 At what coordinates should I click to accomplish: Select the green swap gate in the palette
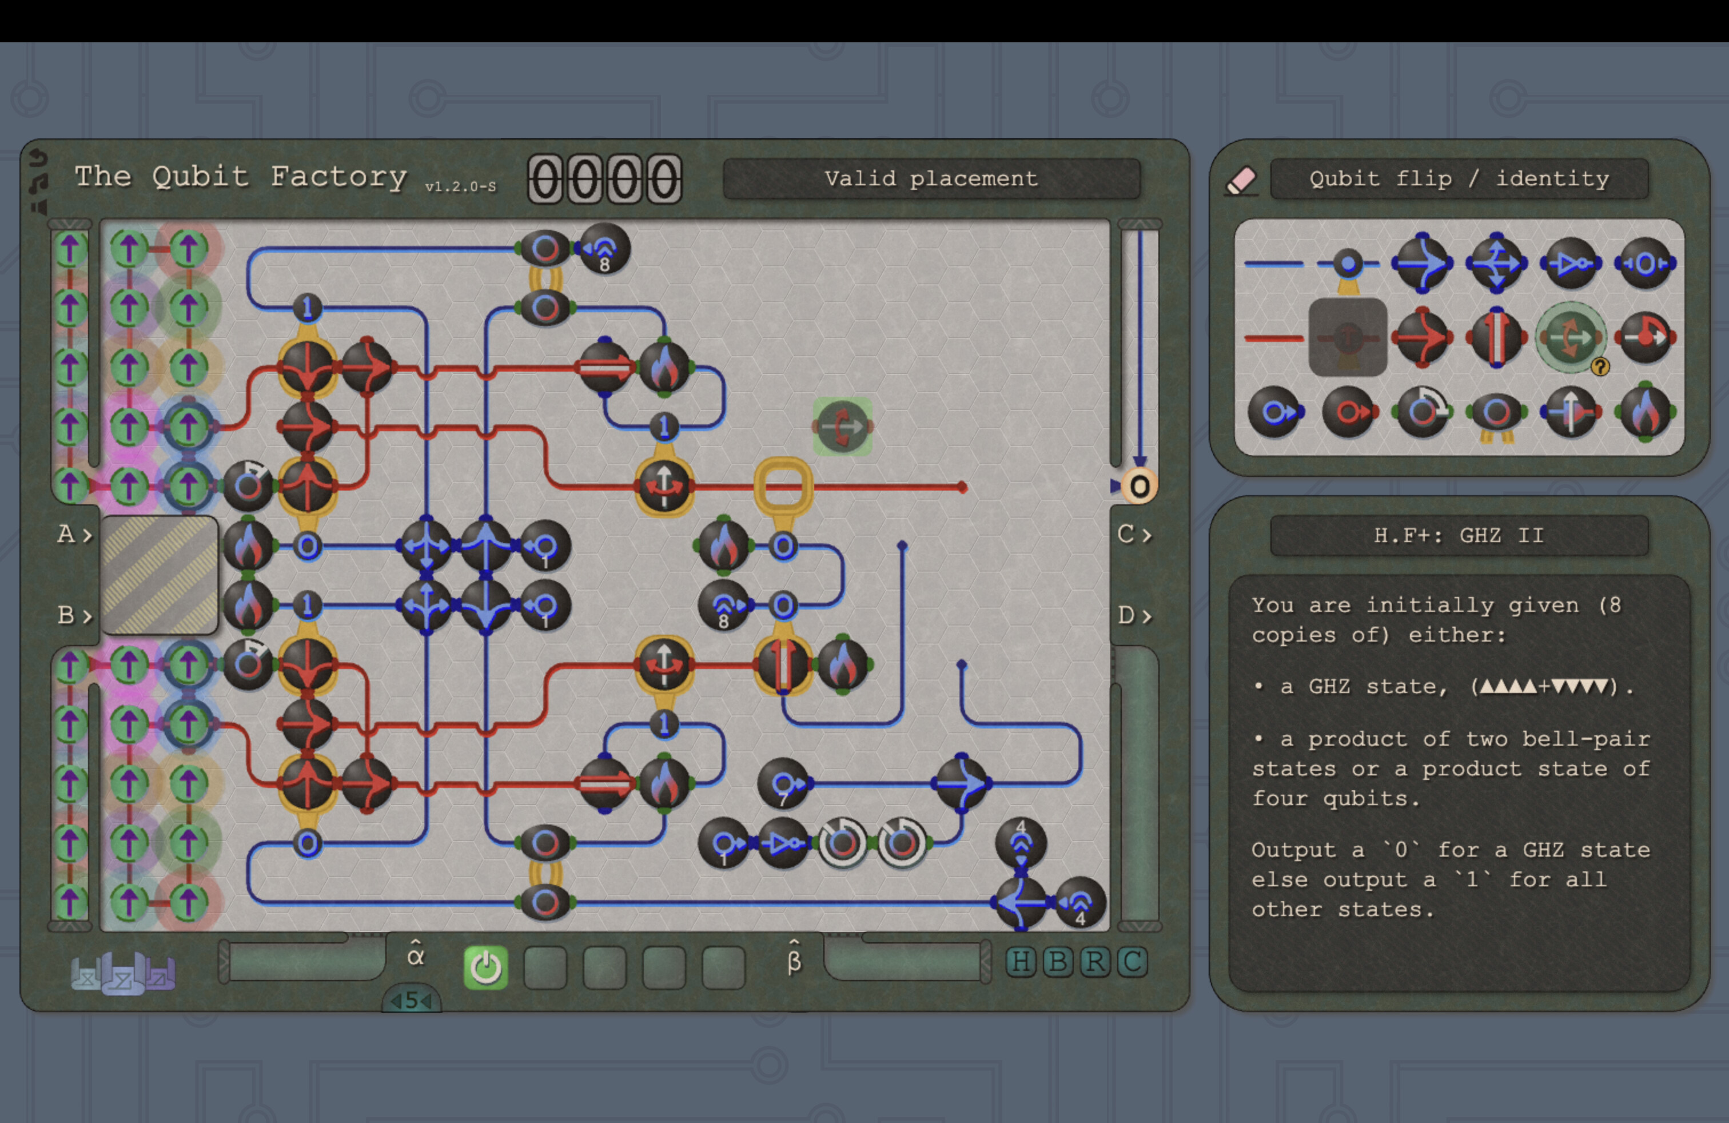tap(1571, 337)
